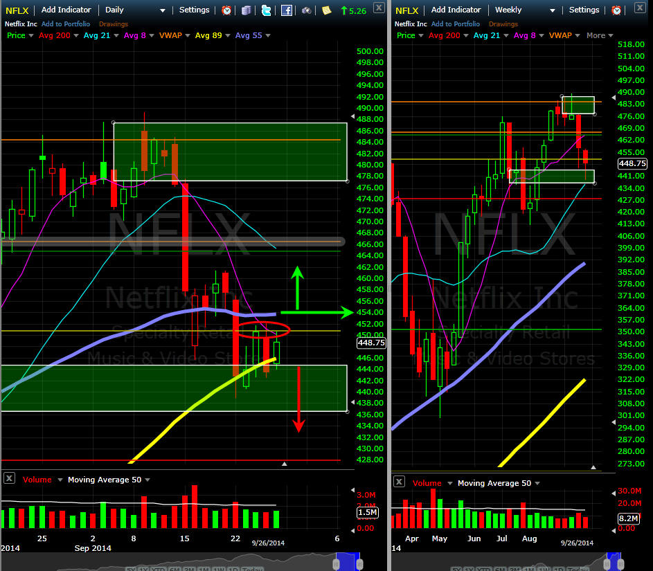Viewport: 653px width, 571px height.
Task: Share the Daily chart via Twitter icon
Action: tap(266, 10)
